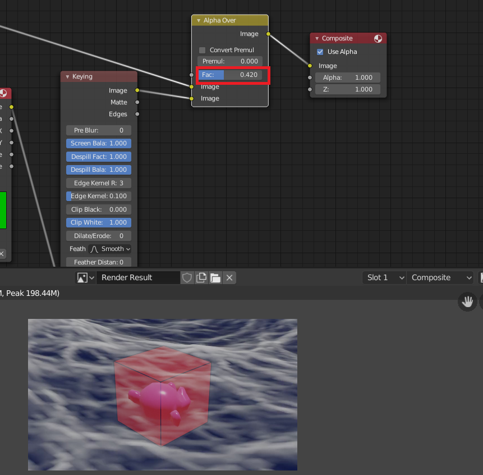Viewport: 483px width, 475px height.
Task: Click the open image folder icon
Action: coord(215,278)
